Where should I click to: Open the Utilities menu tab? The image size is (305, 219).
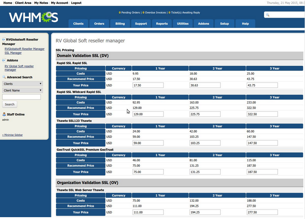[x=183, y=24]
